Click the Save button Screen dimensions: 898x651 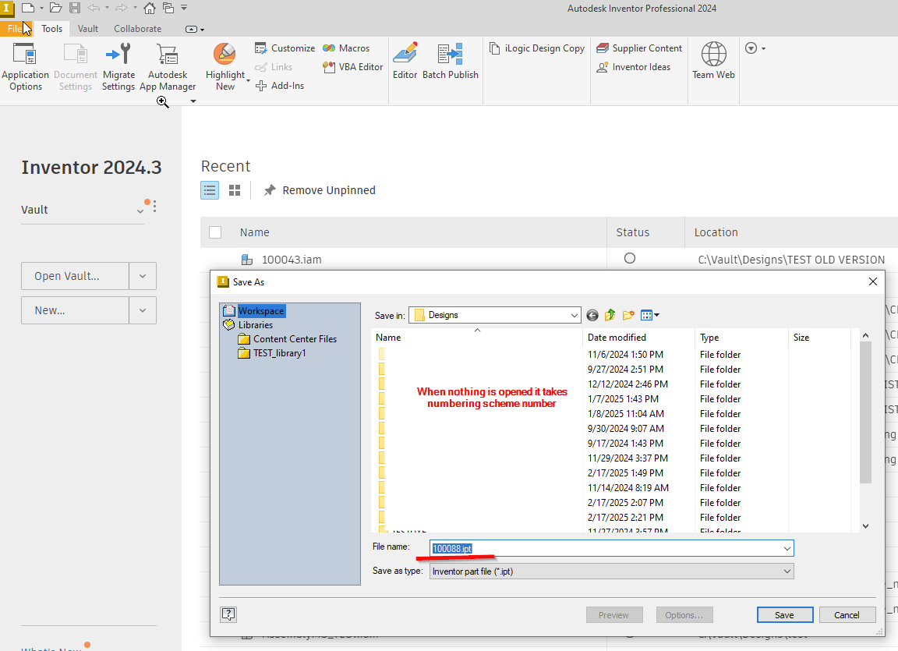pos(784,614)
